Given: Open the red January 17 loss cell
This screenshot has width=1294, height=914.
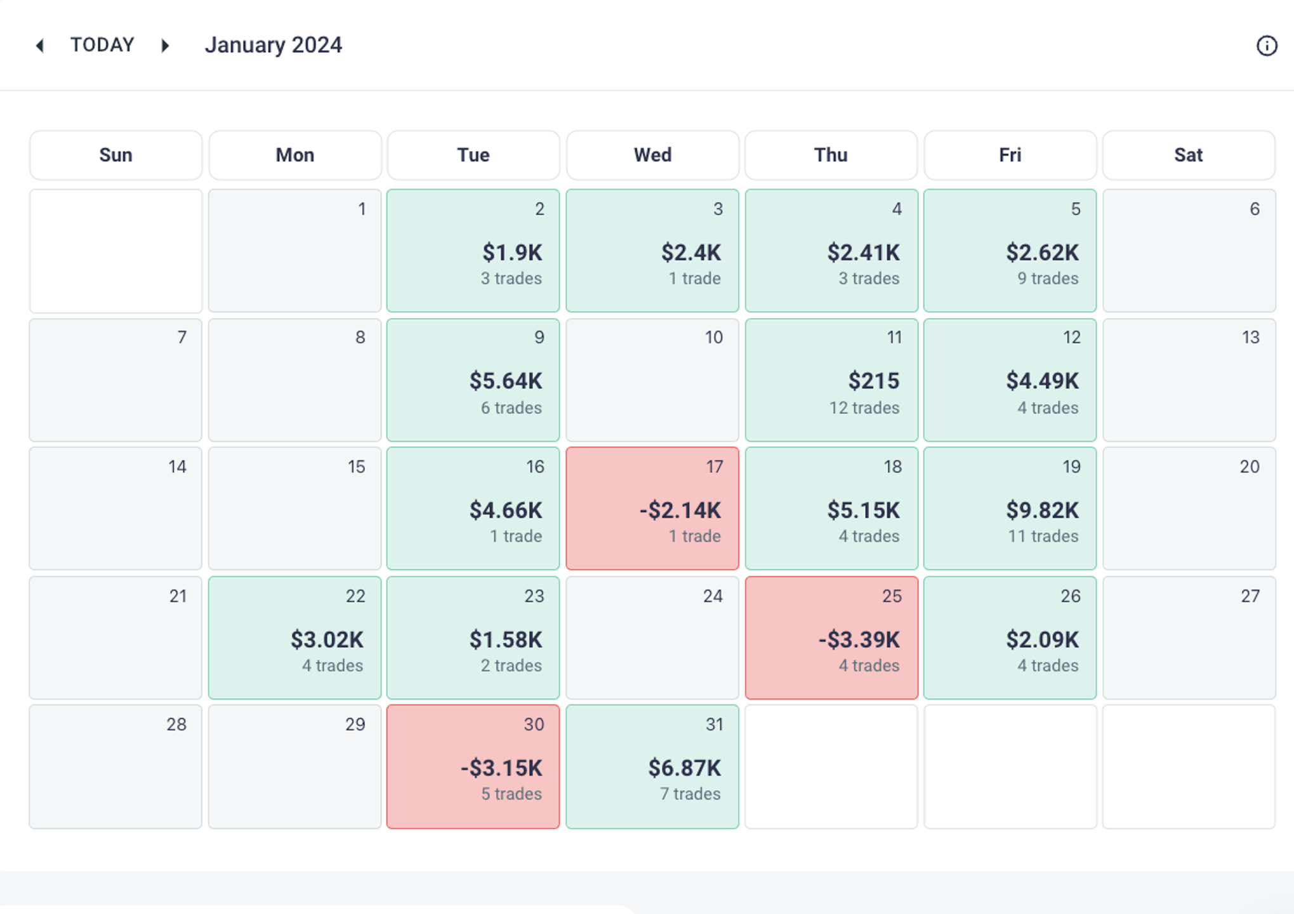Looking at the screenshot, I should click(x=652, y=508).
